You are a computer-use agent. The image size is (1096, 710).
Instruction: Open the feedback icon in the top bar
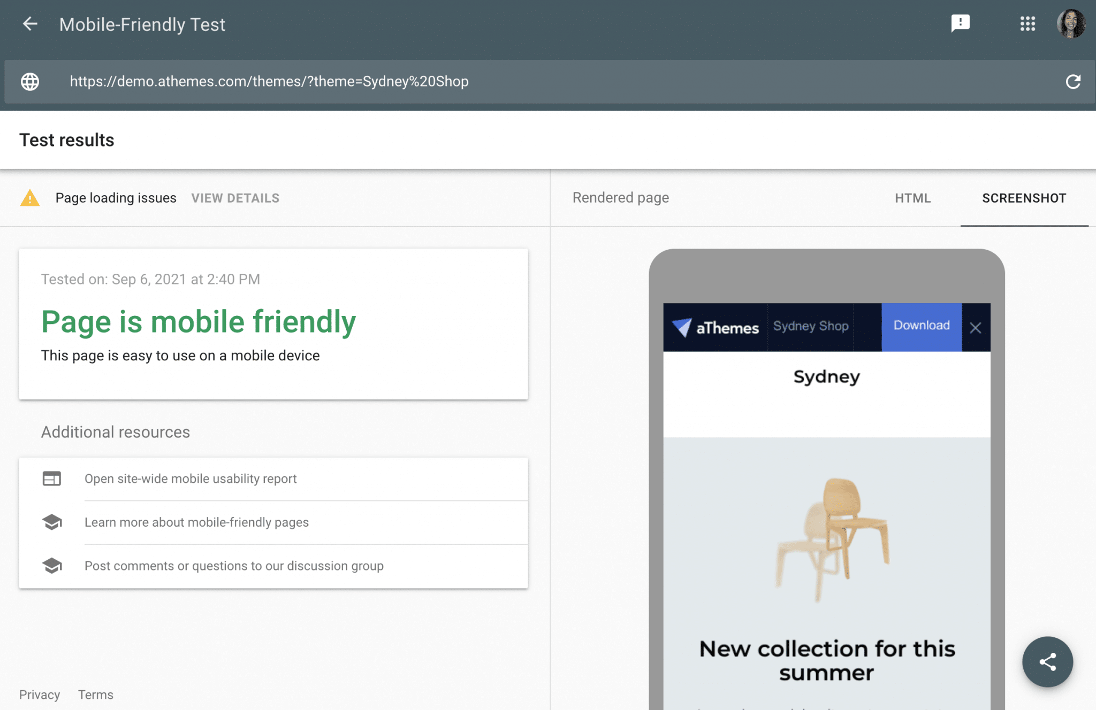[960, 24]
